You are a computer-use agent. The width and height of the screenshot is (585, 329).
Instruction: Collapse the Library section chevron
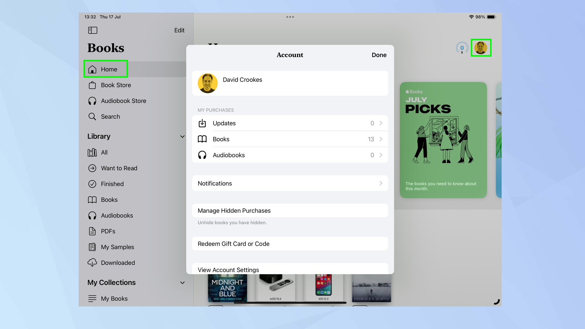(x=182, y=137)
